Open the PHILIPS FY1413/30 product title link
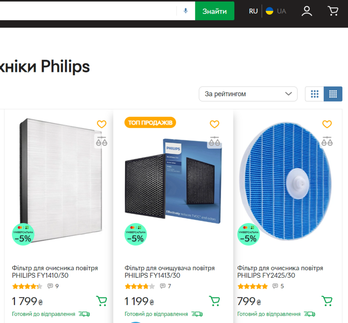 169,272
